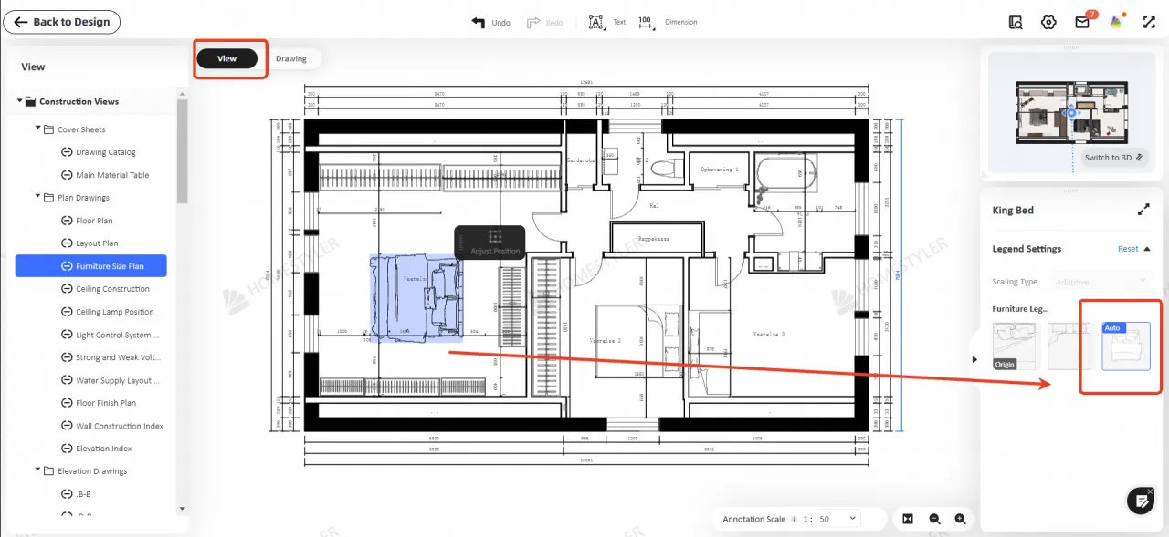The image size is (1169, 537).
Task: Collapse the Construction Views tree
Action: point(20,101)
